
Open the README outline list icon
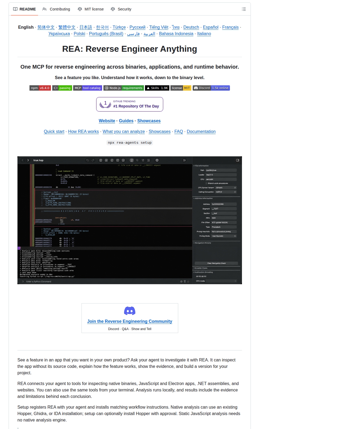(x=244, y=9)
